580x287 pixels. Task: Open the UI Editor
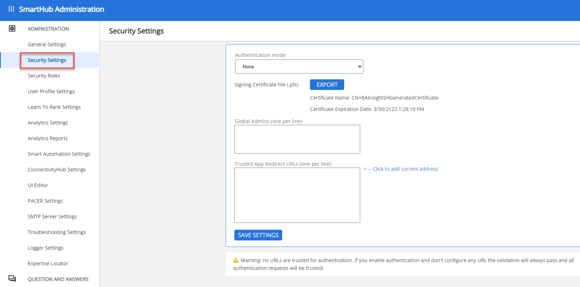(x=38, y=185)
